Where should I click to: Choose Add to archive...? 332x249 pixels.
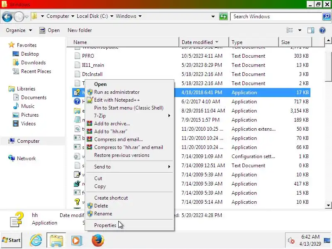pos(129,123)
